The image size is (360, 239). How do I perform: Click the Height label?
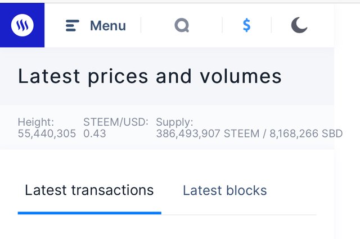(36, 122)
